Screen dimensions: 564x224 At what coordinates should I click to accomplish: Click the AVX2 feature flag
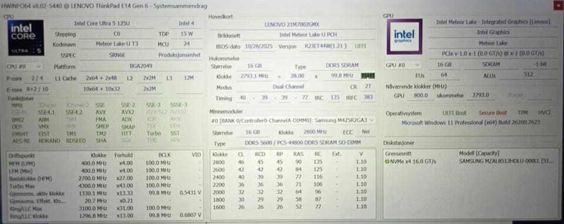[127, 112]
